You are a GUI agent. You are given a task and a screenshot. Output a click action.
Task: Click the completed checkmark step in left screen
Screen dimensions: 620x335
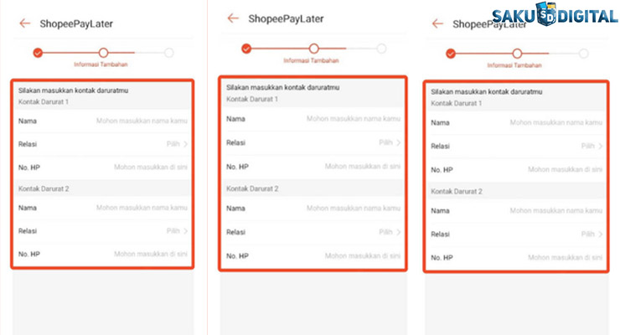38,53
